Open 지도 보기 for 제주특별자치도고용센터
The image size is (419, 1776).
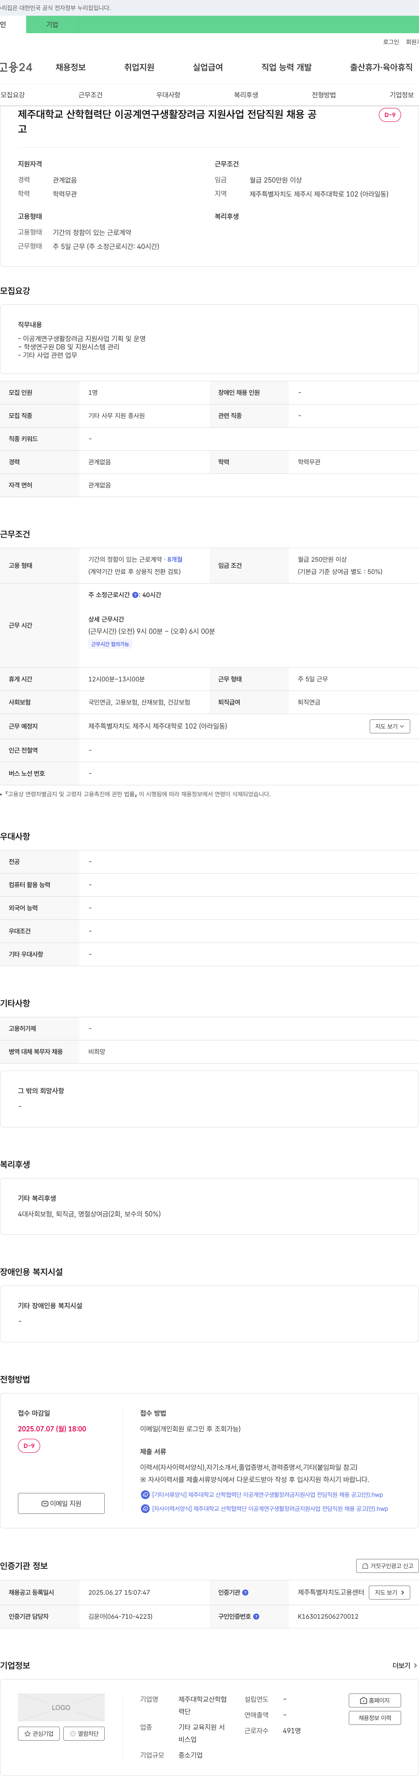pyautogui.click(x=389, y=1593)
